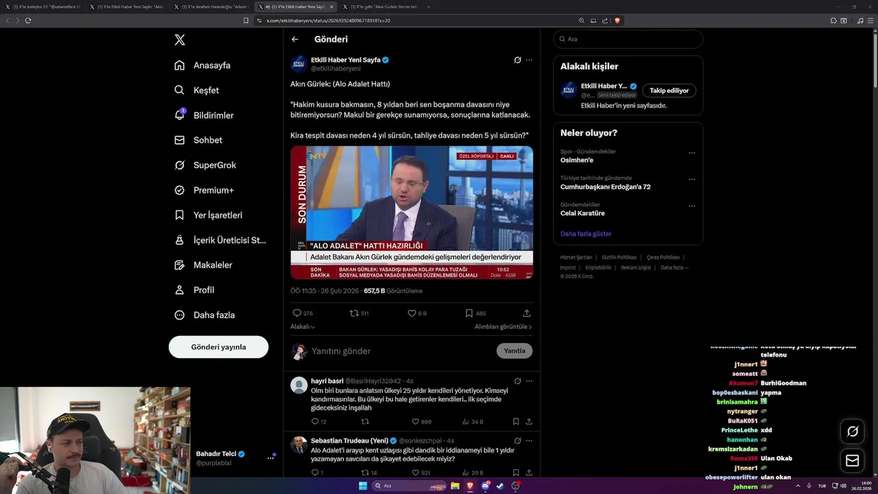
Task: Open floating messages envelope button
Action: [853, 461]
